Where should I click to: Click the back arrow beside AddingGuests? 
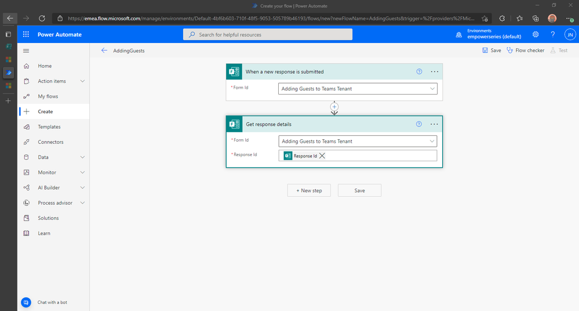click(x=104, y=50)
